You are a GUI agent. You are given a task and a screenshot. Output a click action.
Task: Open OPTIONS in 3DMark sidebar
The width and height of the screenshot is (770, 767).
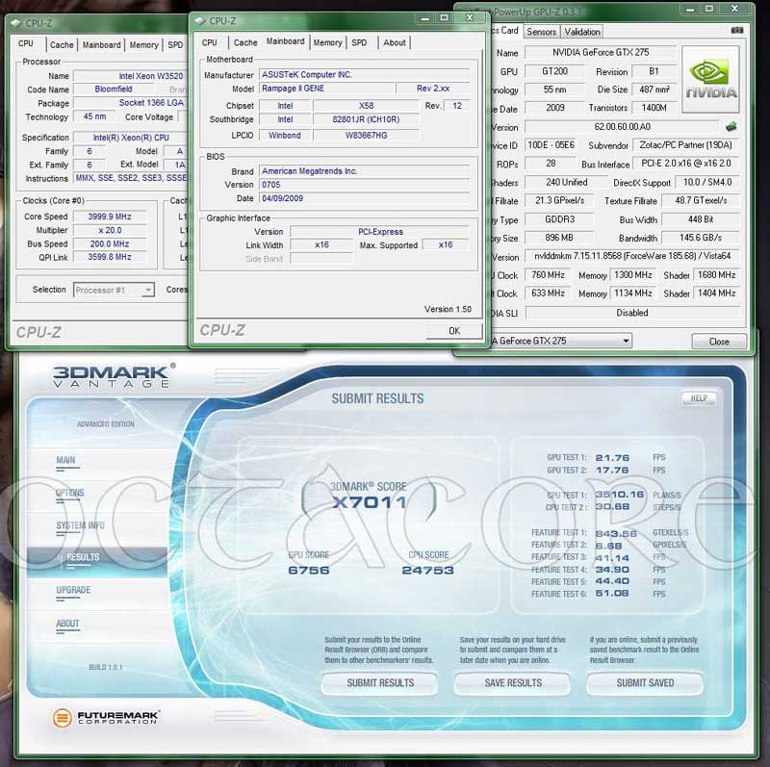(69, 493)
